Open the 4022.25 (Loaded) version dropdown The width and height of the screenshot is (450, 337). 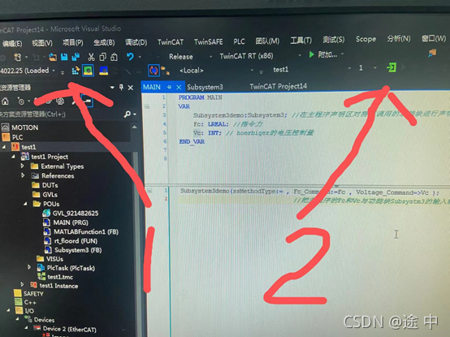pyautogui.click(x=54, y=71)
